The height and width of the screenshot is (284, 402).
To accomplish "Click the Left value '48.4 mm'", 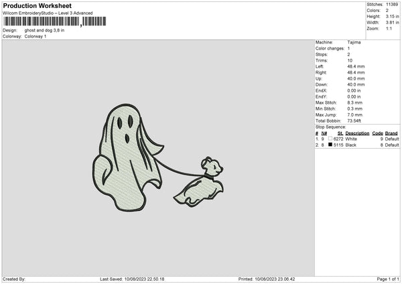I will [356, 66].
